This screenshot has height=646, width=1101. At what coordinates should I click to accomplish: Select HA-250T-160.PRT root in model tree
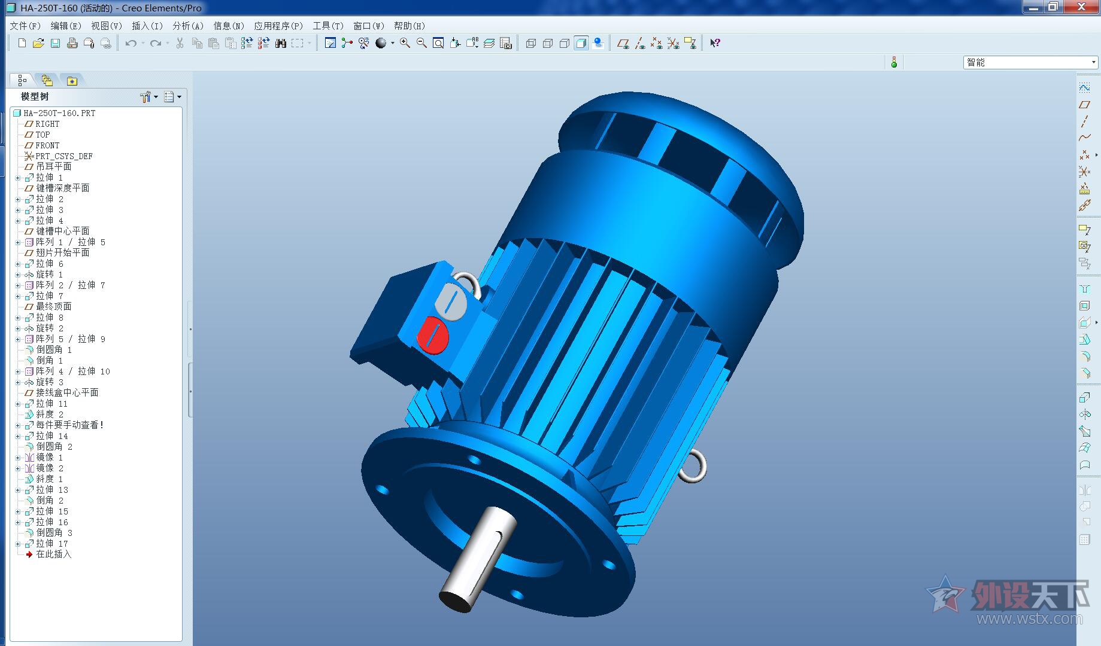pyautogui.click(x=59, y=113)
